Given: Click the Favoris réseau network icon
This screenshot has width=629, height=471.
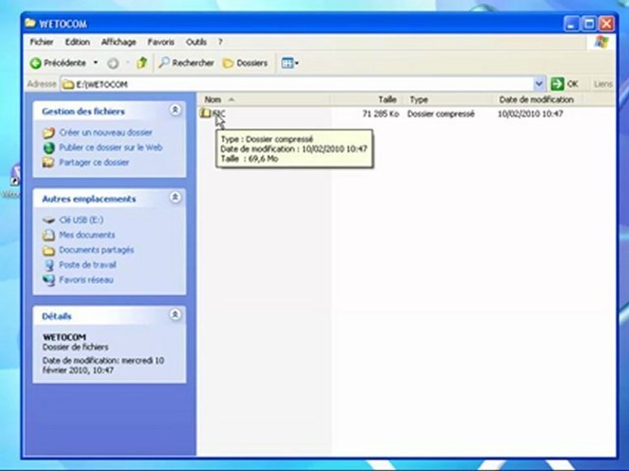Looking at the screenshot, I should (x=48, y=280).
